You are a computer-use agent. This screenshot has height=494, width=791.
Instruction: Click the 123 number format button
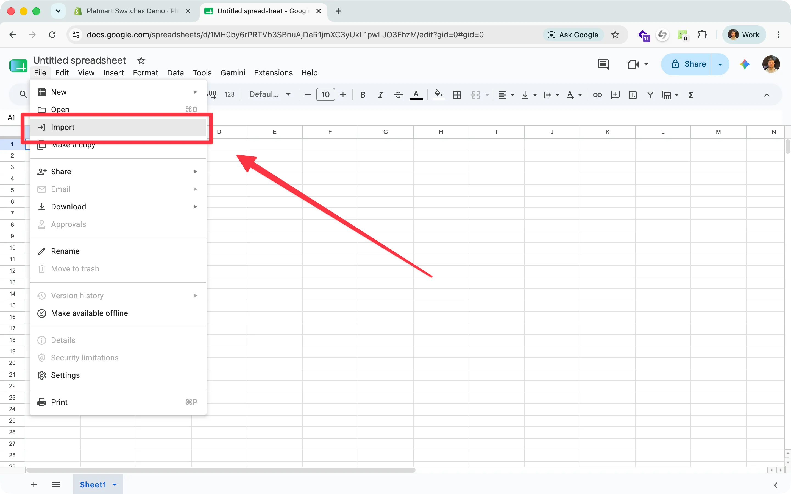229,94
